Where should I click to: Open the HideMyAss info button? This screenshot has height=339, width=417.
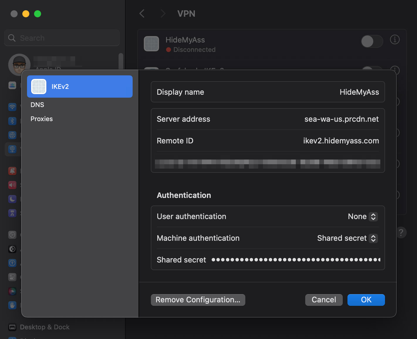pyautogui.click(x=395, y=39)
